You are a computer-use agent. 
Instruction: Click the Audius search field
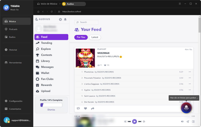tap(86, 22)
